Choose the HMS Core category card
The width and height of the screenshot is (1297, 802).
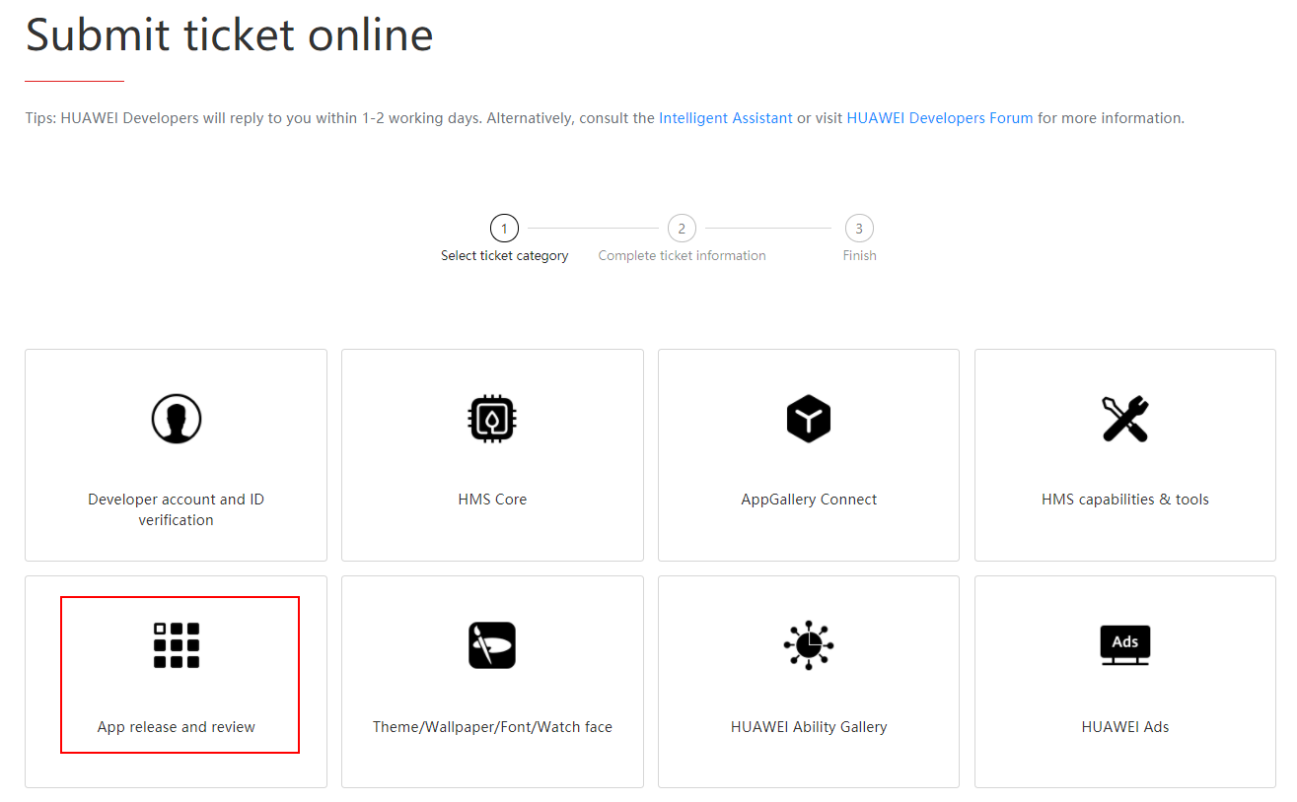[x=492, y=454]
